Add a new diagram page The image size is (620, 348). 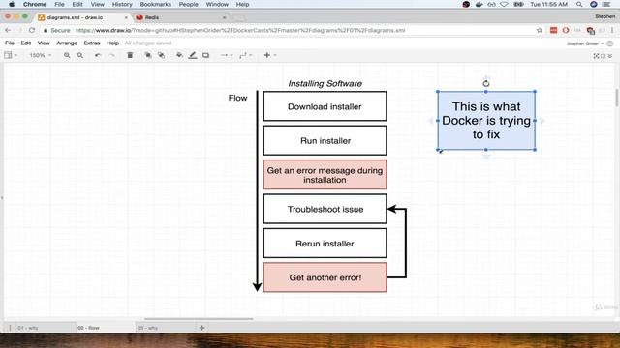pyautogui.click(x=202, y=328)
